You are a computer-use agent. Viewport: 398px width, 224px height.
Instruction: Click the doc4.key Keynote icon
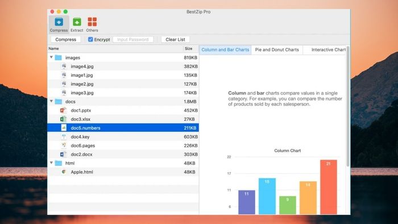[x=64, y=137]
